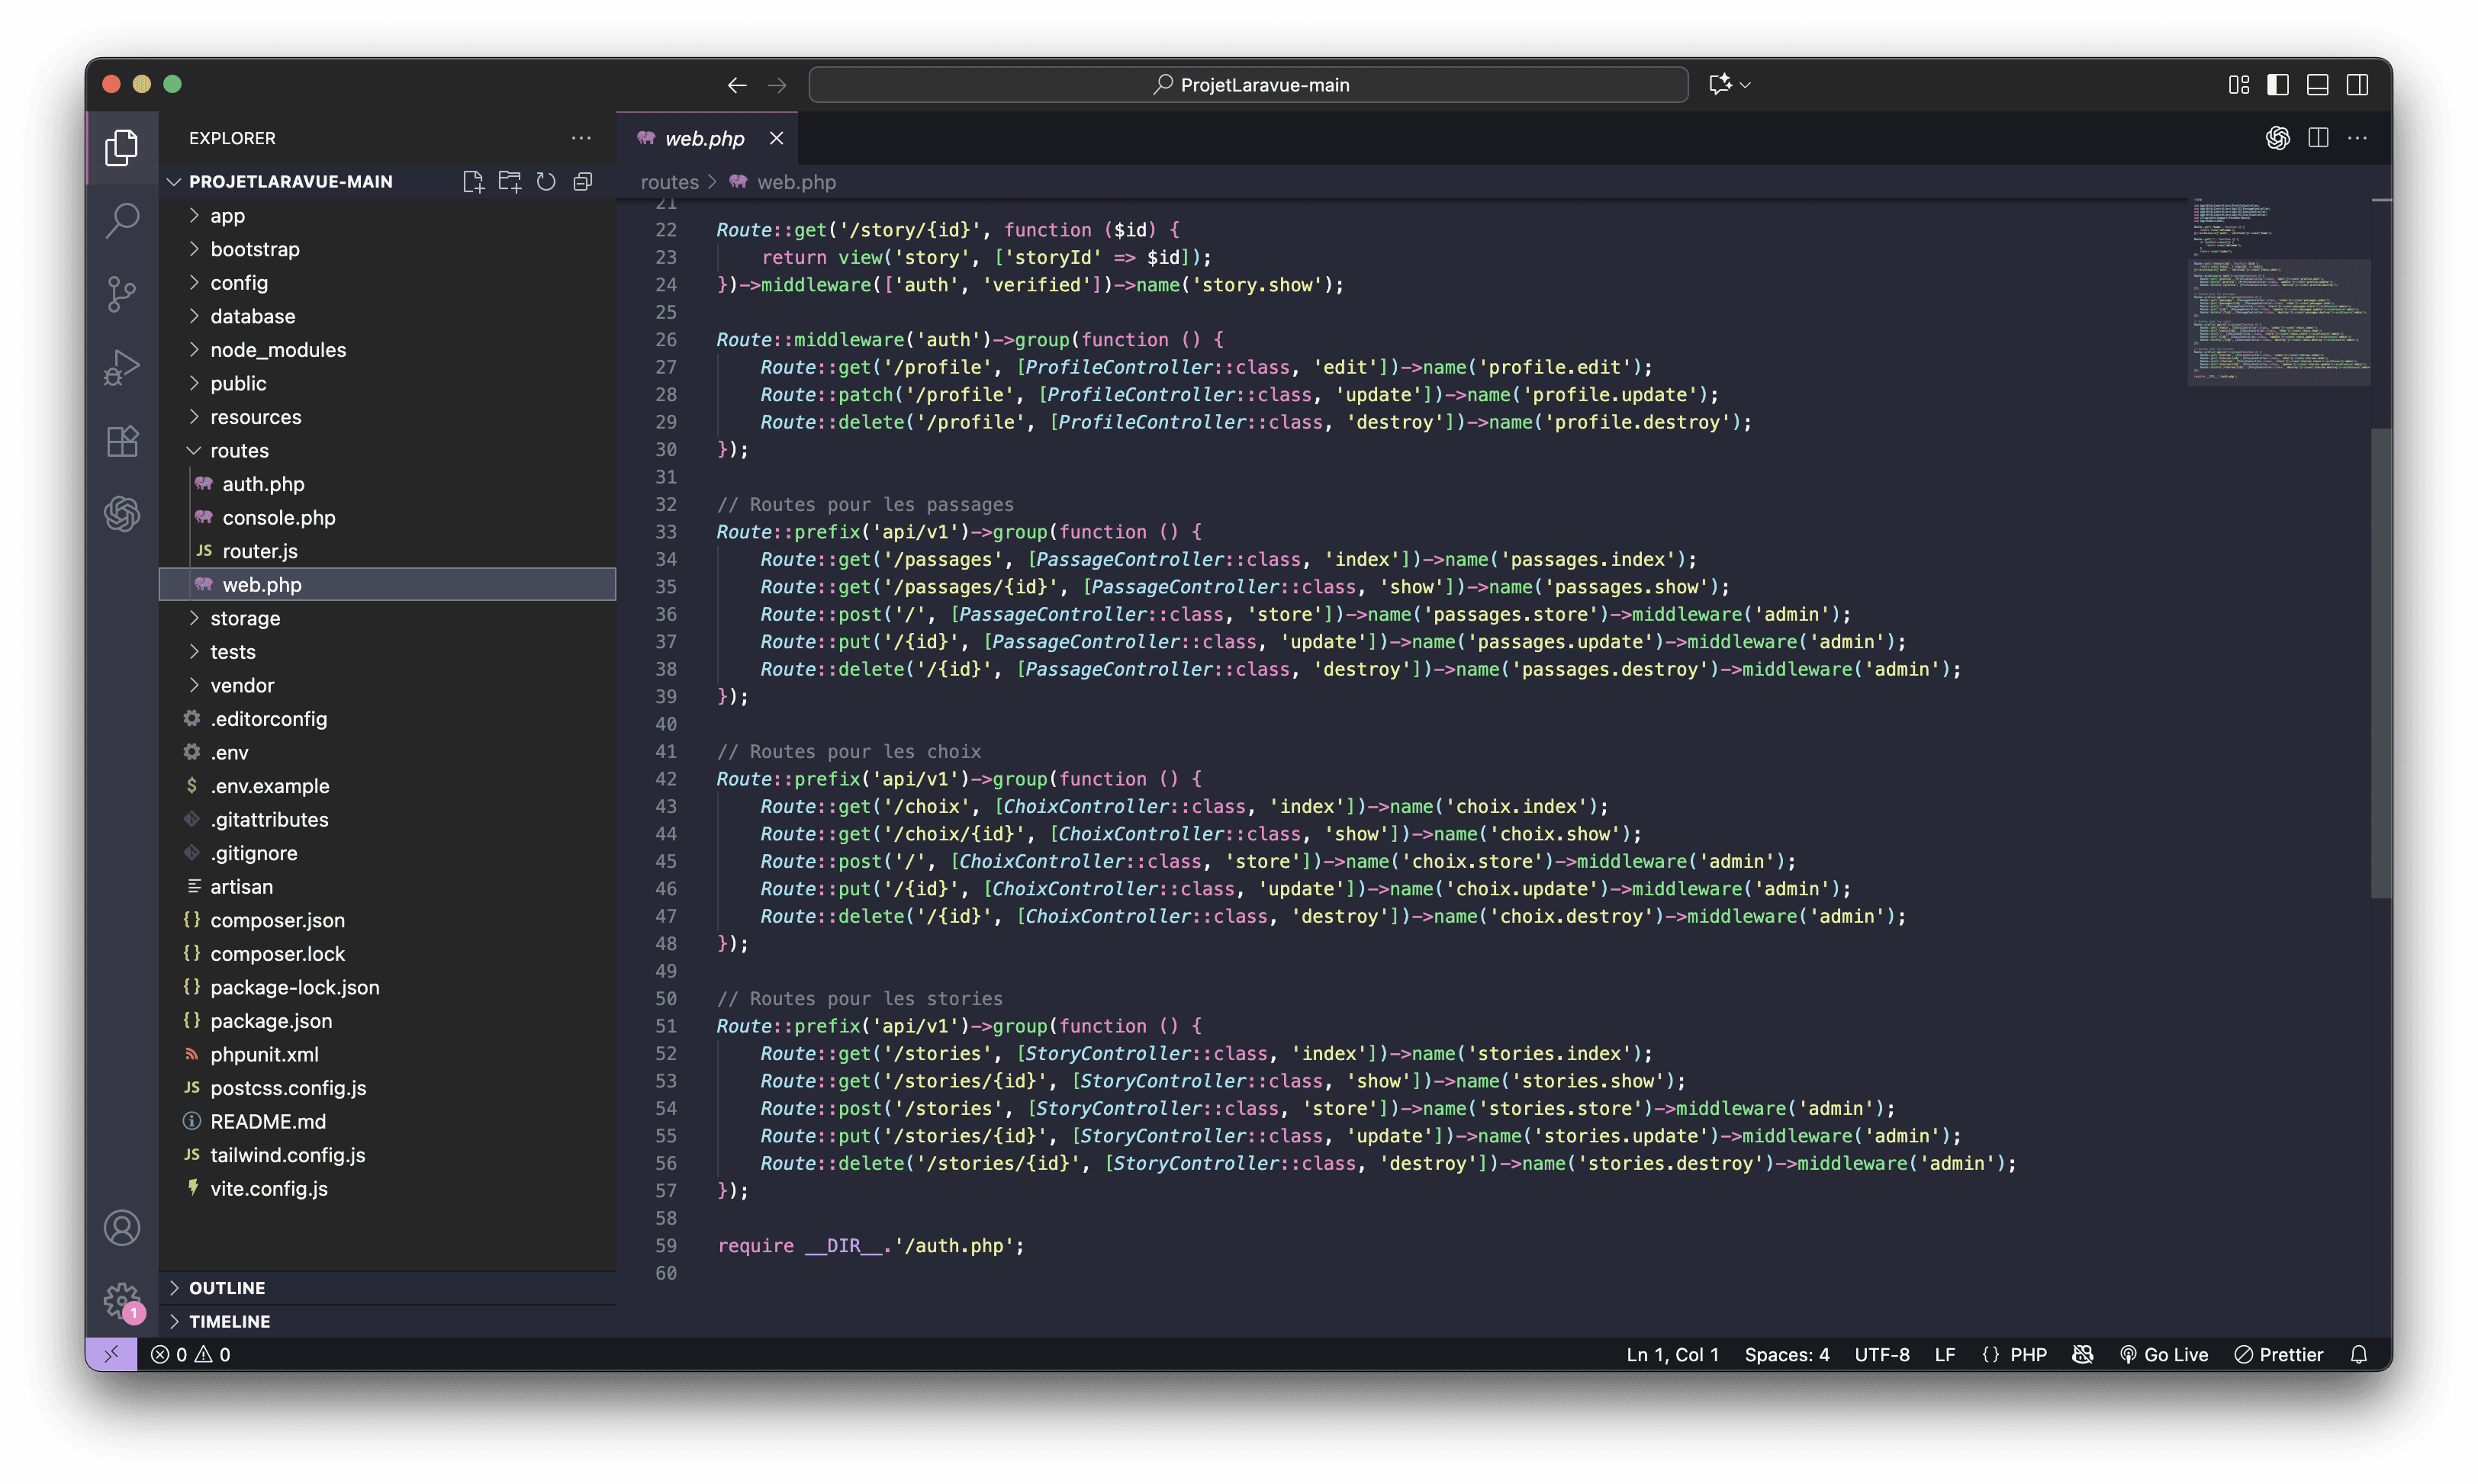This screenshot has width=2478, height=1484.
Task: Click the vertical scrollbar slider in editor
Action: (x=2381, y=663)
